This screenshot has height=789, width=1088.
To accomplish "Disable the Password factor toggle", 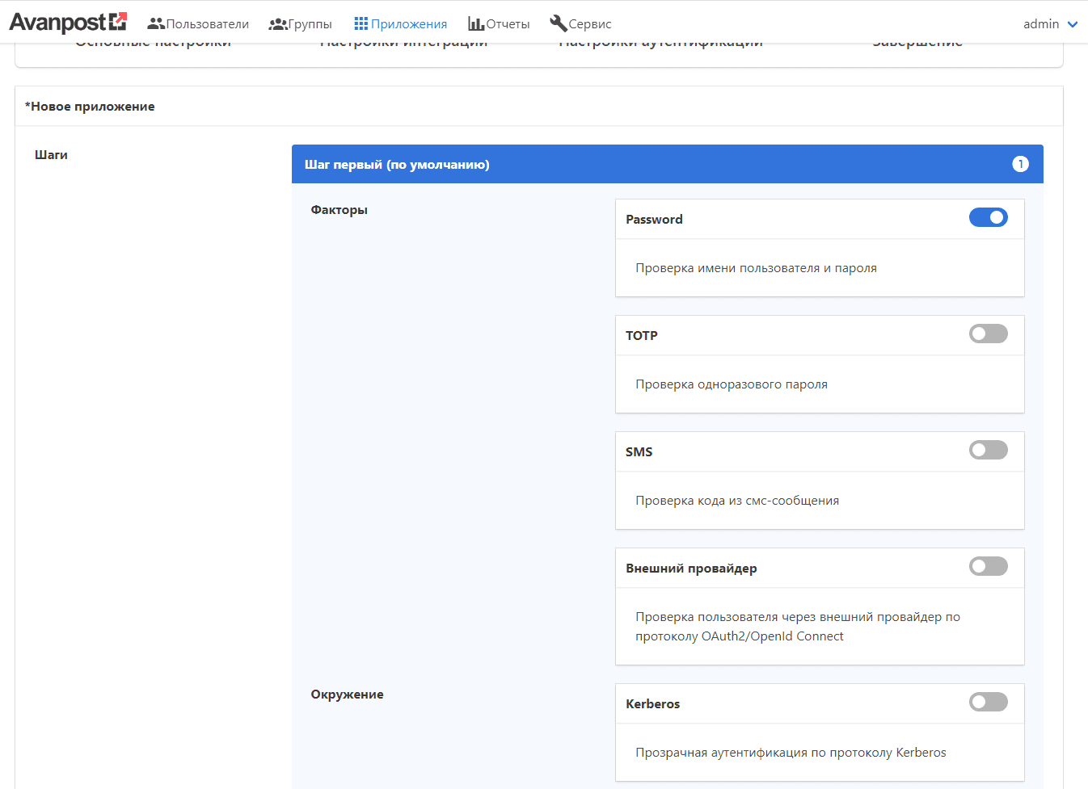I will tap(988, 217).
